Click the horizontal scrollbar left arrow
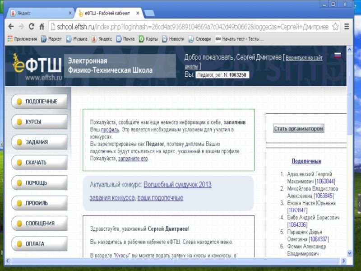The image size is (361, 271). (x=8, y=261)
